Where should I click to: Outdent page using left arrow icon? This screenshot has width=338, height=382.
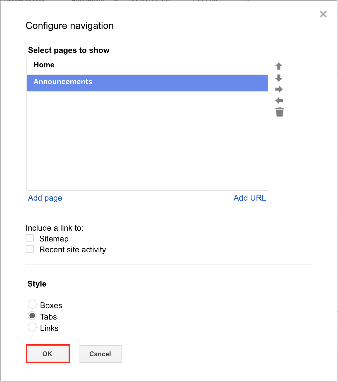[279, 101]
